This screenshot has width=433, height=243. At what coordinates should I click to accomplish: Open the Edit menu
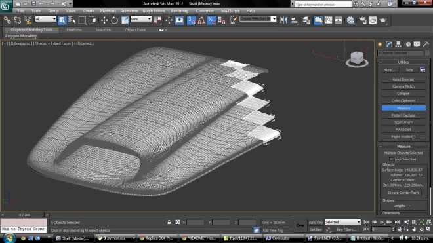click(20, 11)
